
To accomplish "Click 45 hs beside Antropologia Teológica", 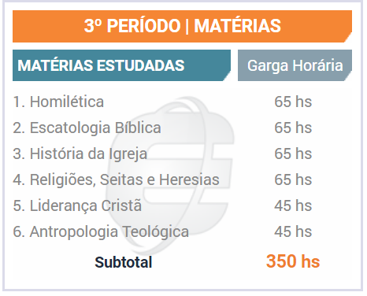I will [293, 231].
